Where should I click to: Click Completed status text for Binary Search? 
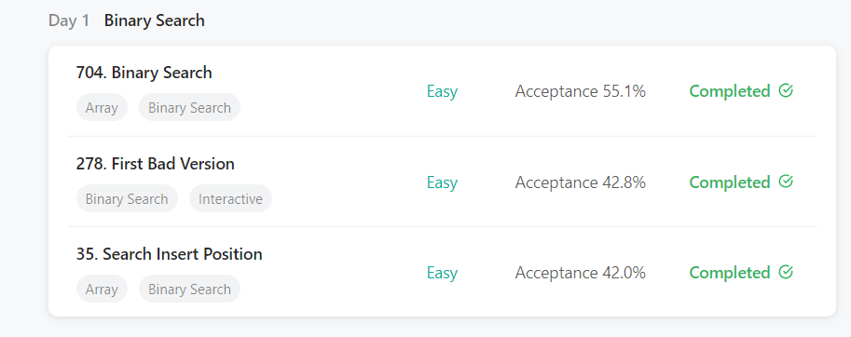730,91
